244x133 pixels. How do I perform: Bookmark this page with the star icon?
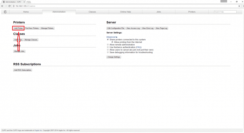point(239,6)
